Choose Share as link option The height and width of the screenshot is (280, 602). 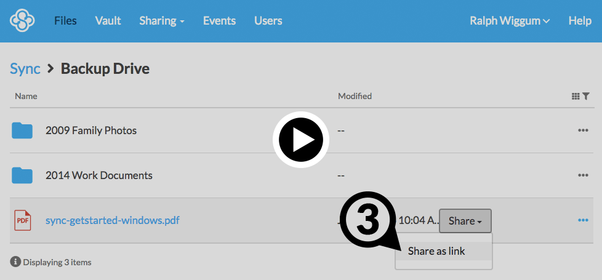[x=436, y=251]
